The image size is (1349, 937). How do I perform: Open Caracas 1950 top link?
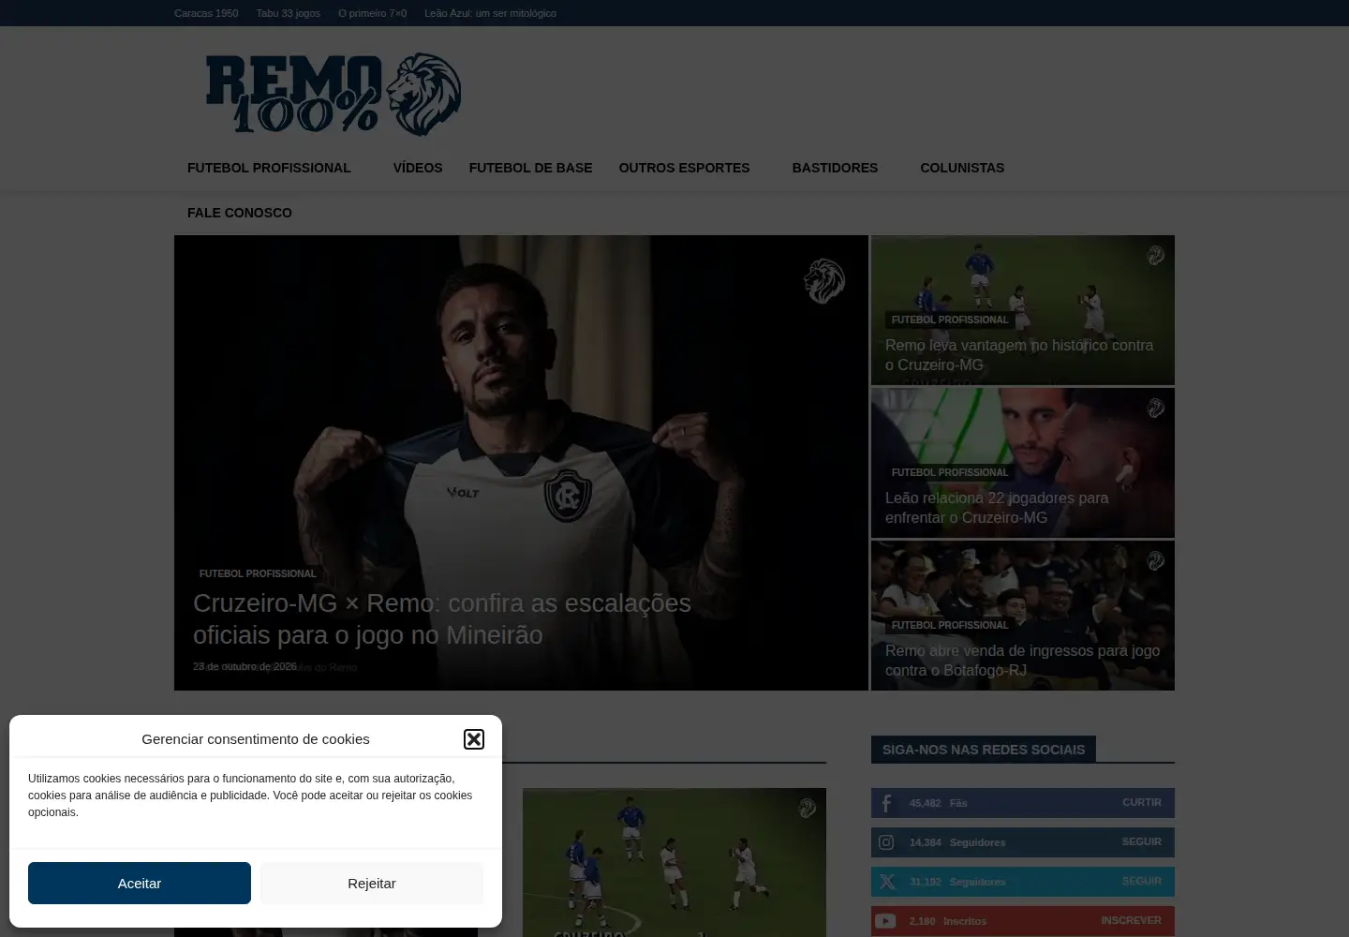coord(206,13)
